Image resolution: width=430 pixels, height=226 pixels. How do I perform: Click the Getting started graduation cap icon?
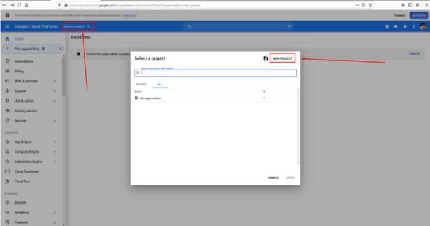(7, 111)
